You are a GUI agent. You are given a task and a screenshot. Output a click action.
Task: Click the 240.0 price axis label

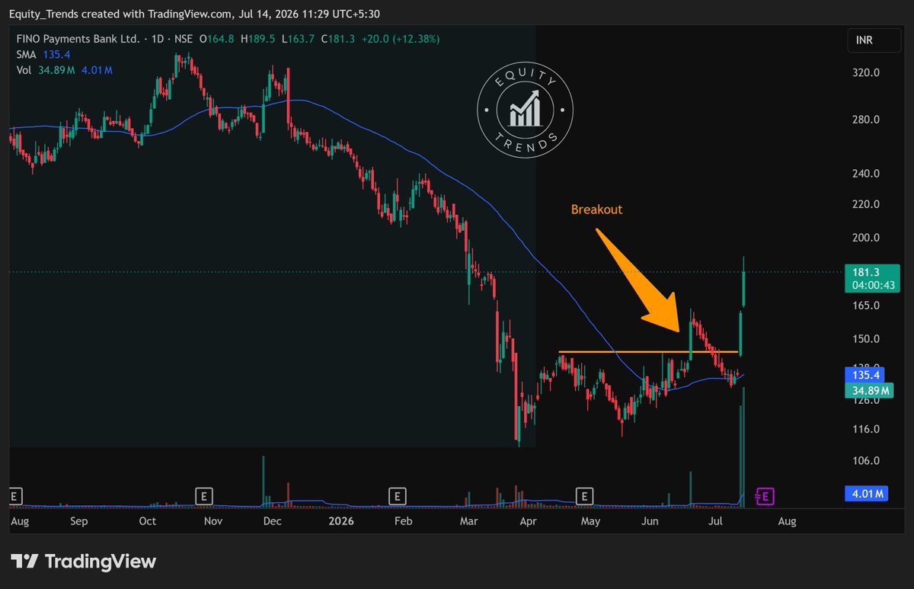pyautogui.click(x=867, y=173)
